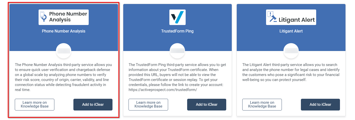Select the Litigant Alert title below the logo

[291, 31]
